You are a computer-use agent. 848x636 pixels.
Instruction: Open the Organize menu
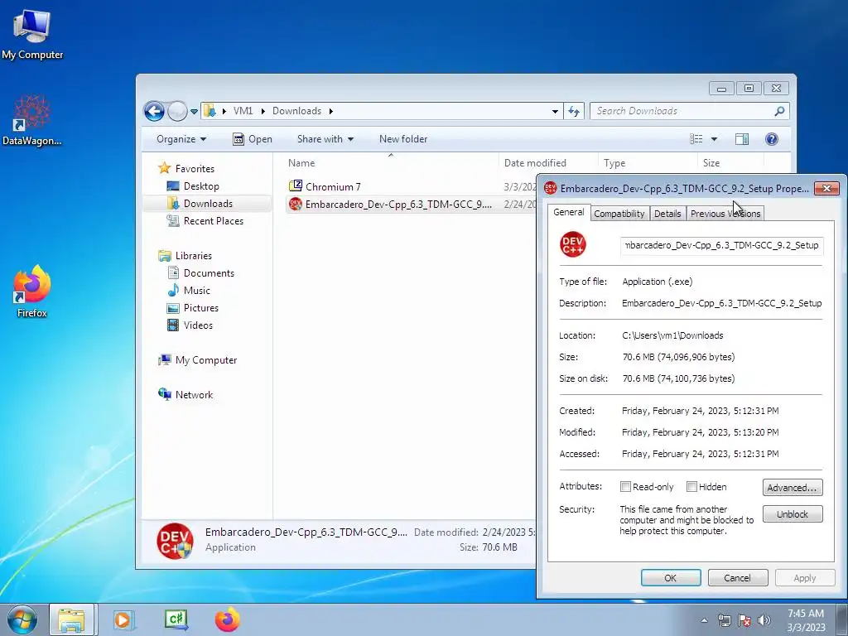point(181,139)
